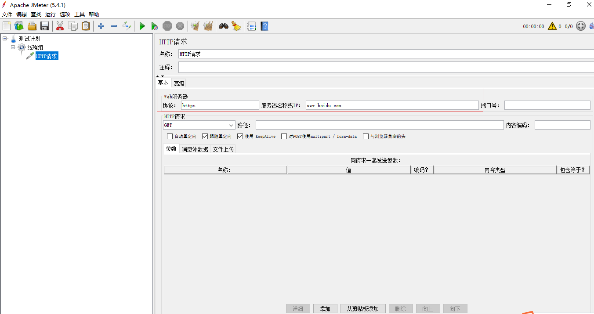Image resolution: width=594 pixels, height=314 pixels.
Task: Open Help with question mark book icon
Action: [x=264, y=26]
